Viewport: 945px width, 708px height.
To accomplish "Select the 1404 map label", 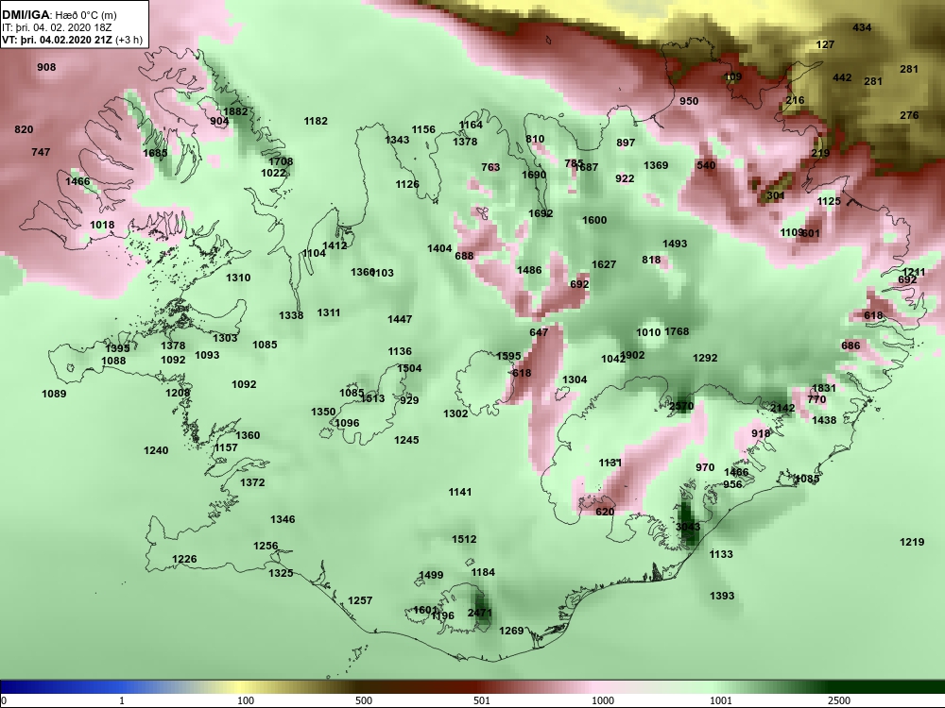I will click(x=440, y=248).
